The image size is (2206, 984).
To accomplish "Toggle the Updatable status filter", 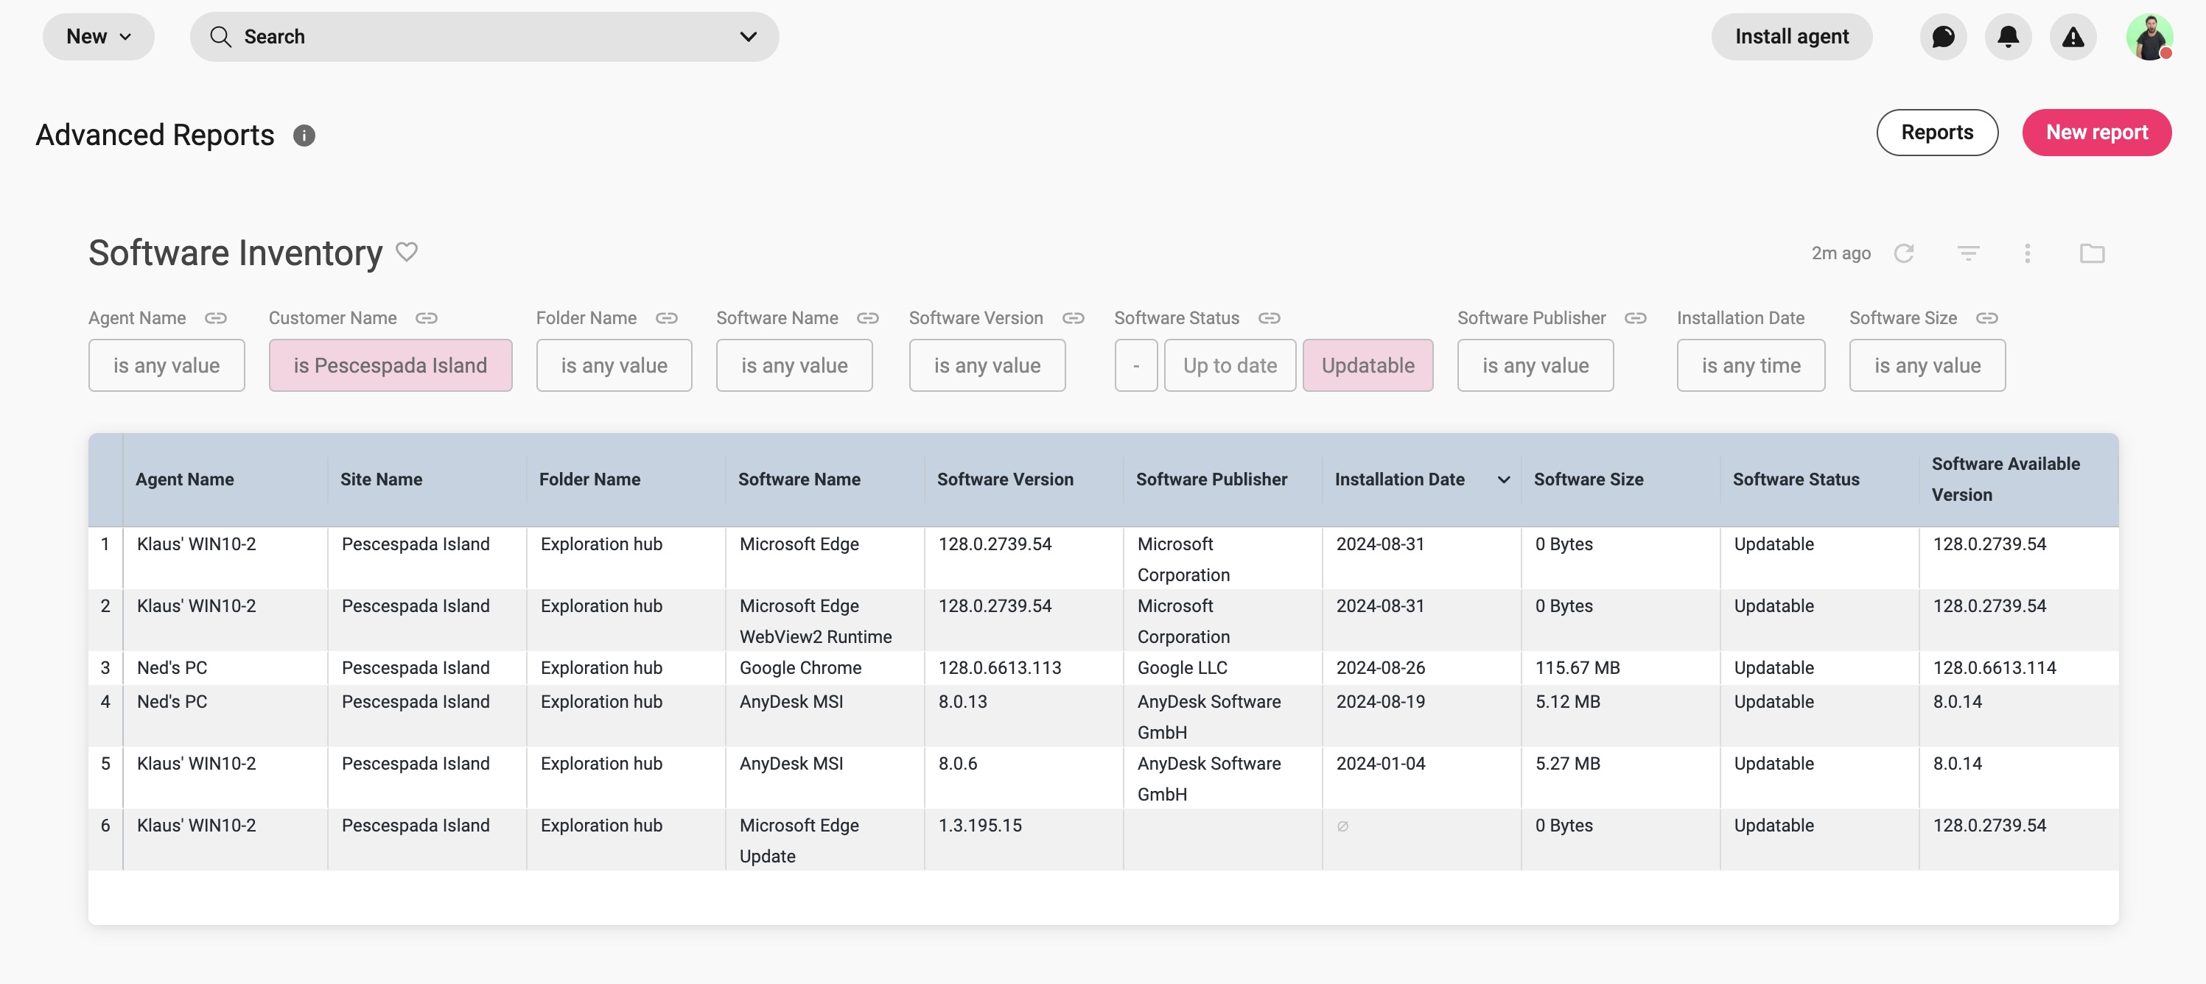I will [x=1368, y=365].
